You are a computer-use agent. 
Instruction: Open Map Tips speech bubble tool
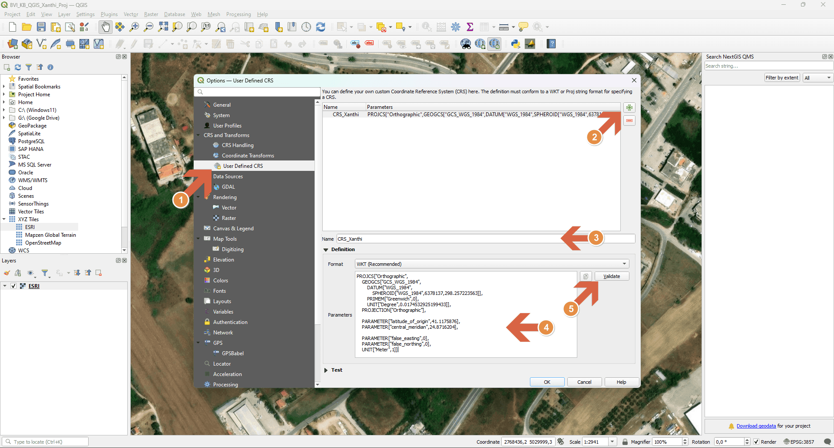coord(523,27)
